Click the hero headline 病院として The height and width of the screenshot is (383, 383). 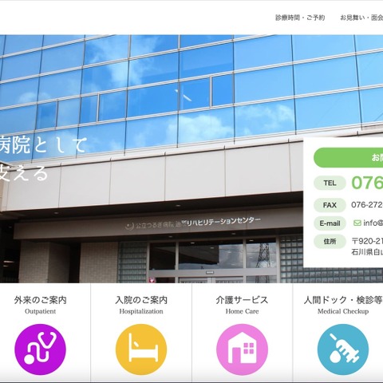tap(44, 145)
